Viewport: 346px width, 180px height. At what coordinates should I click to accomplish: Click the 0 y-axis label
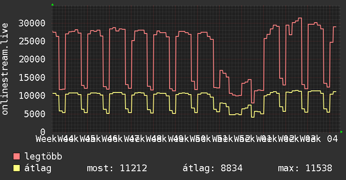point(43,132)
